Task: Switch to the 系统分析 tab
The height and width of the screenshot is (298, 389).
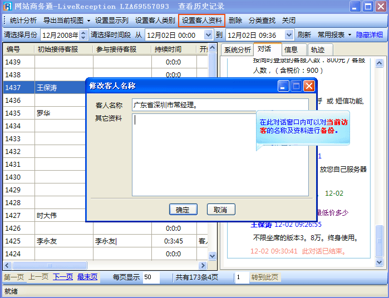Action: pyautogui.click(x=237, y=49)
